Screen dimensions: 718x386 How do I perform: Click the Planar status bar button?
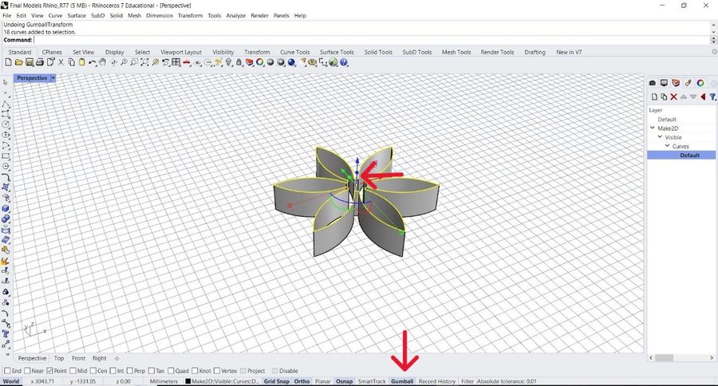point(323,381)
